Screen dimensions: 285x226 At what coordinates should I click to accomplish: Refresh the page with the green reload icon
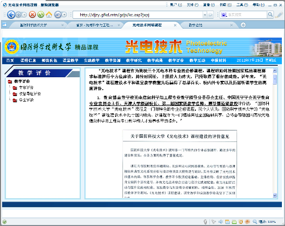pyautogui.click(x=41, y=15)
